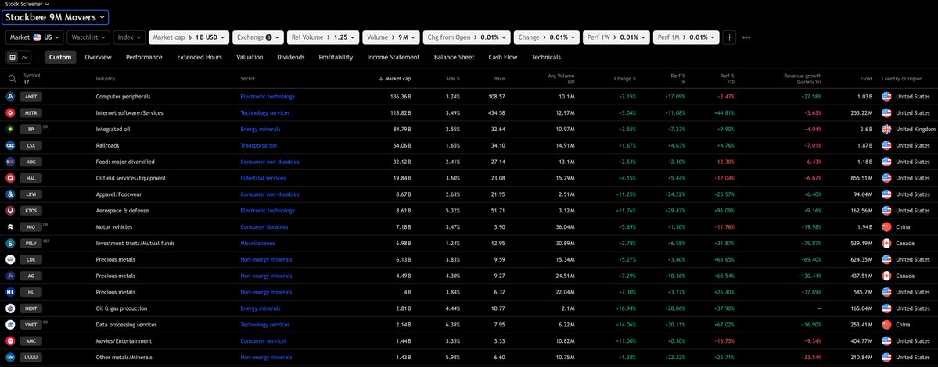Switch to chart view icon

pos(24,57)
